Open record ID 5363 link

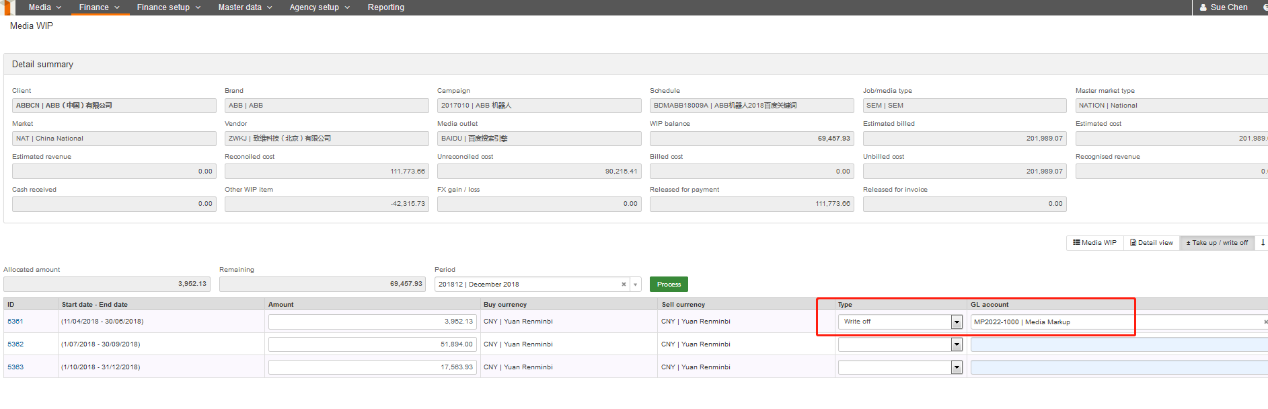pos(15,367)
